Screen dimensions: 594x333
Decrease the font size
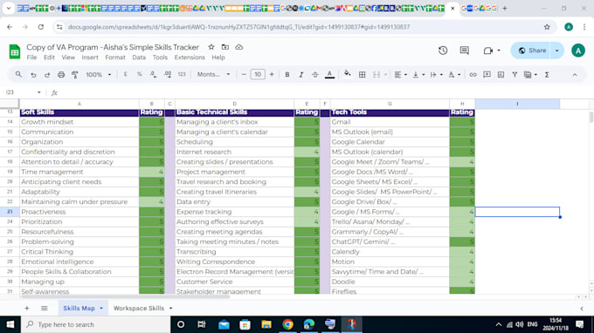click(x=244, y=74)
